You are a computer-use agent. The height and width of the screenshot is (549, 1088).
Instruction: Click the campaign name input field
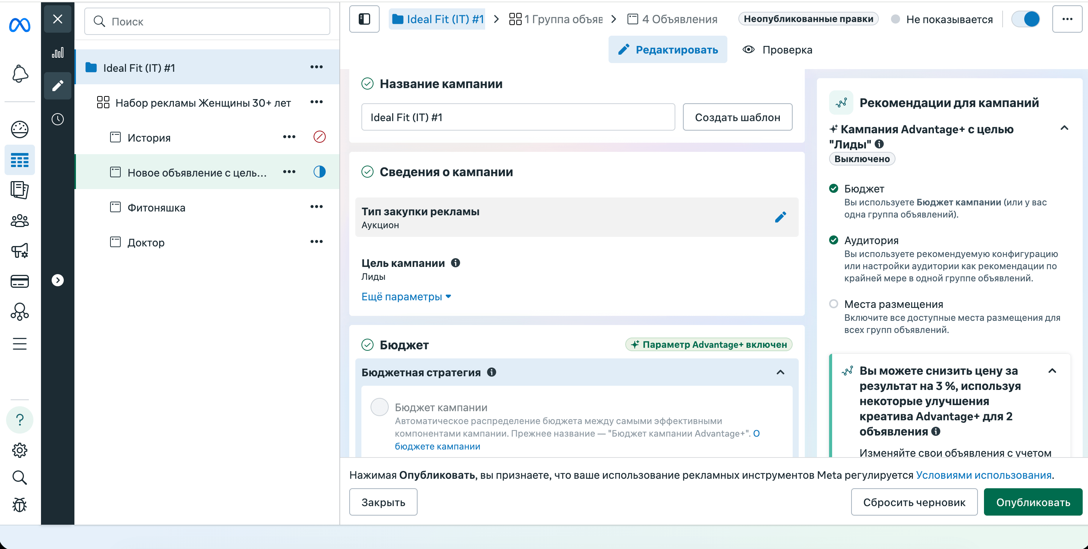(518, 117)
